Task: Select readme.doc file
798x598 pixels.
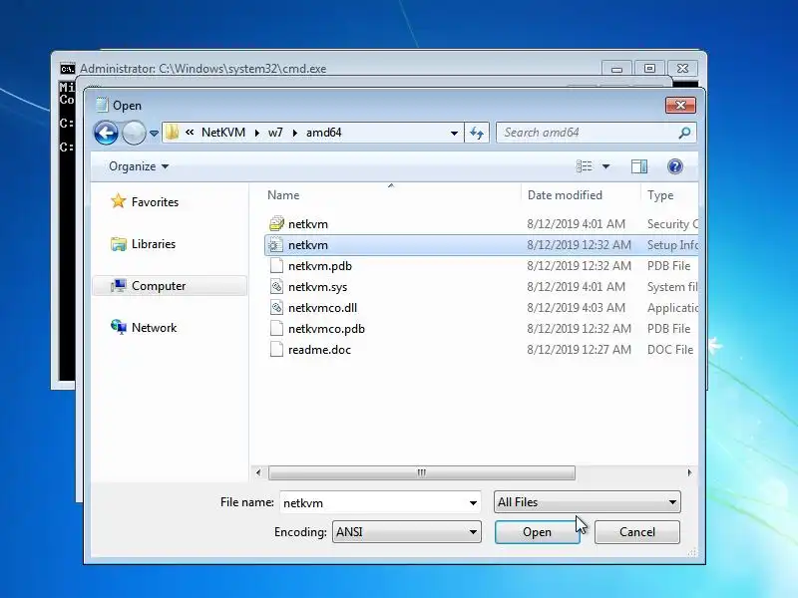Action: [481, 350]
